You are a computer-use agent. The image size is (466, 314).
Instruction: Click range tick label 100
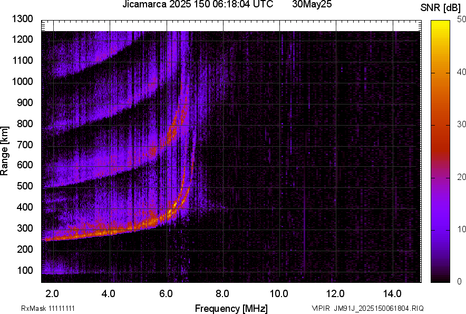pyautogui.click(x=25, y=270)
